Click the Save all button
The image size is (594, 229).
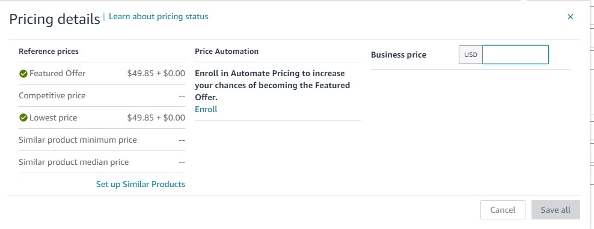pyautogui.click(x=556, y=210)
